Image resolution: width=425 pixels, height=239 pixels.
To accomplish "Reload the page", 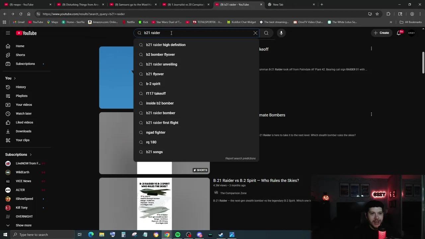I will click(x=21, y=14).
